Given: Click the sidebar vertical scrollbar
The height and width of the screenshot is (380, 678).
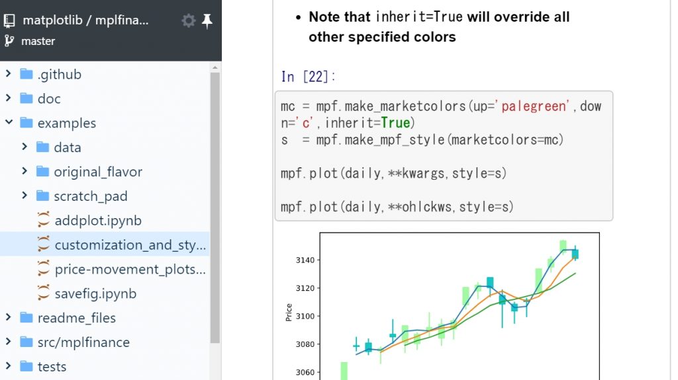Looking at the screenshot, I should pyautogui.click(x=215, y=198).
